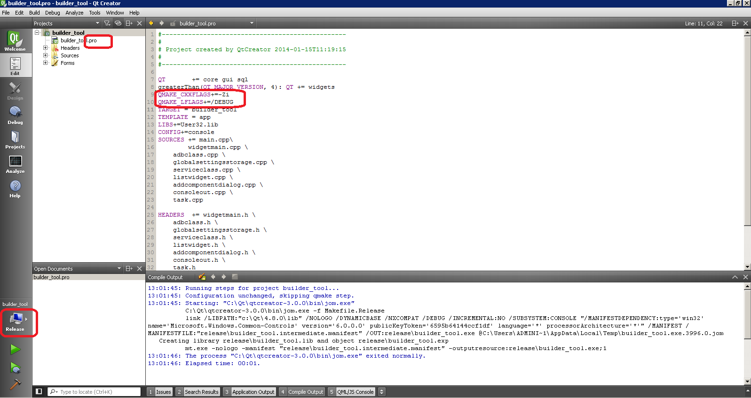Show the QML/JS Console pane
The width and height of the screenshot is (751, 398).
[x=351, y=391]
